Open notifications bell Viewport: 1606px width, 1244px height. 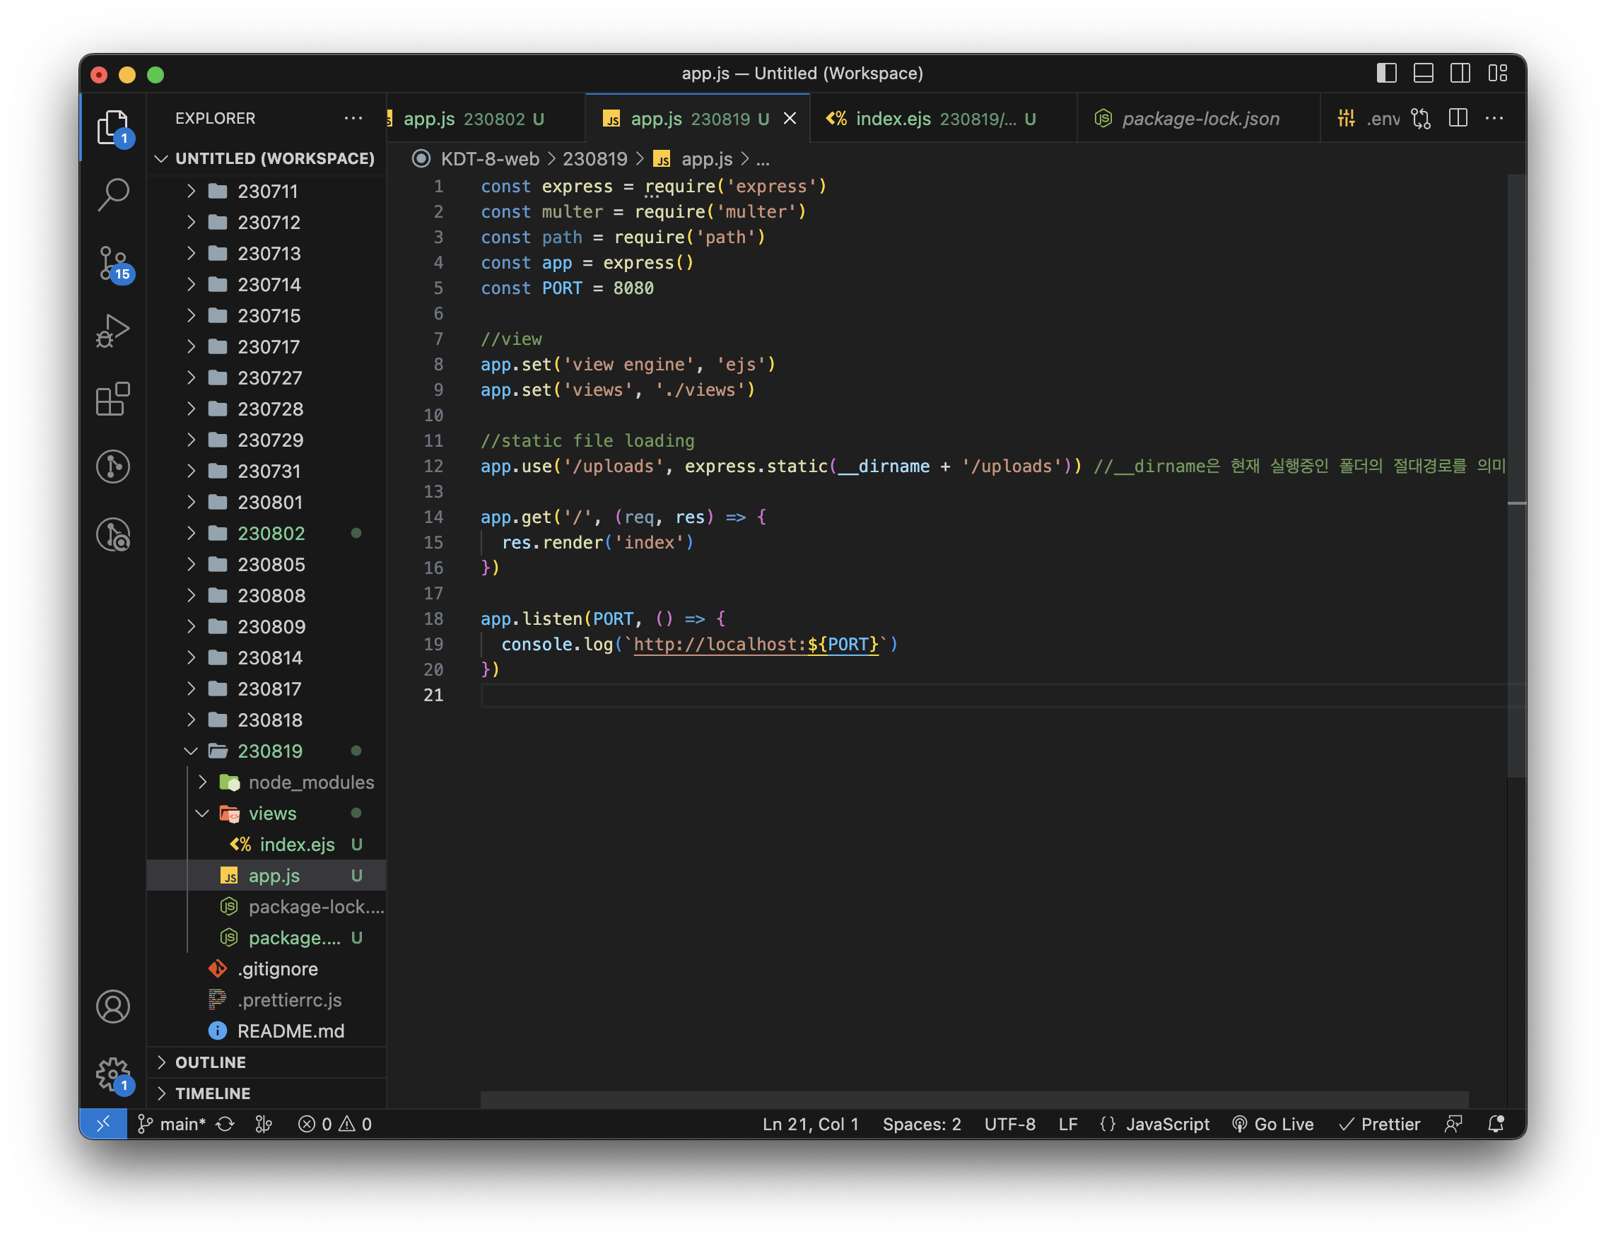tap(1496, 1124)
